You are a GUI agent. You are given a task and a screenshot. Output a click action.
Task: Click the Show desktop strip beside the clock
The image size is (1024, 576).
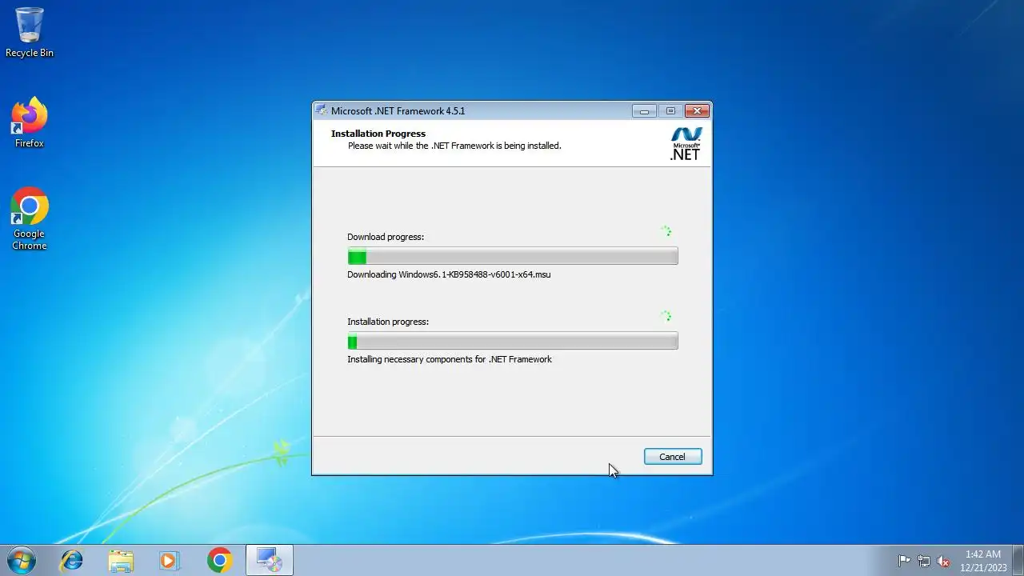coord(1018,560)
